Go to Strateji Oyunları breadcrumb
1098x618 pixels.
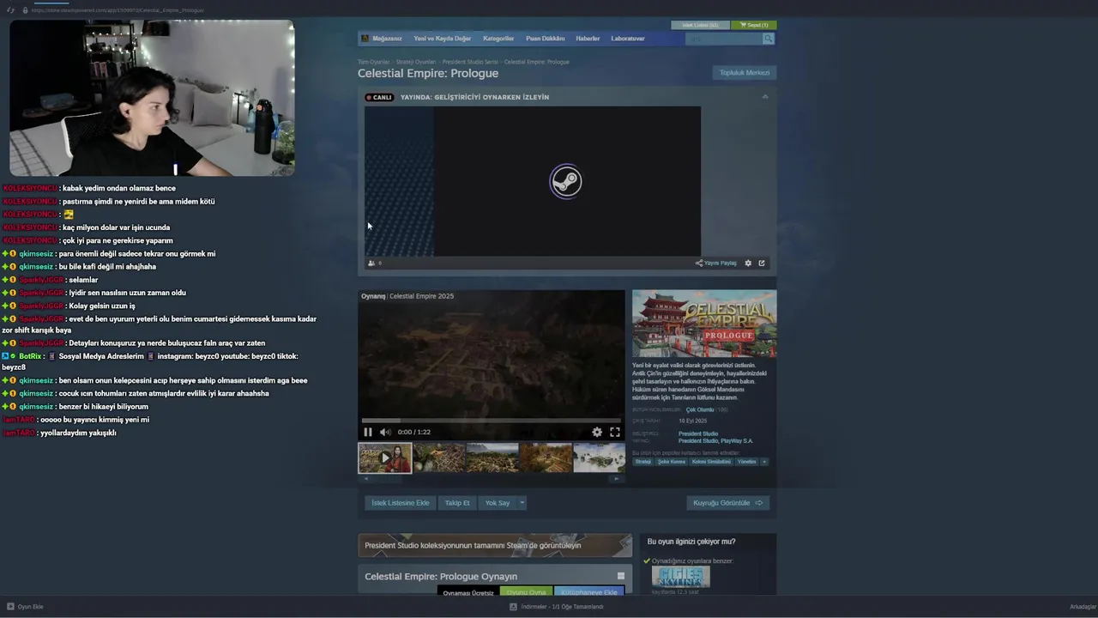(416, 62)
